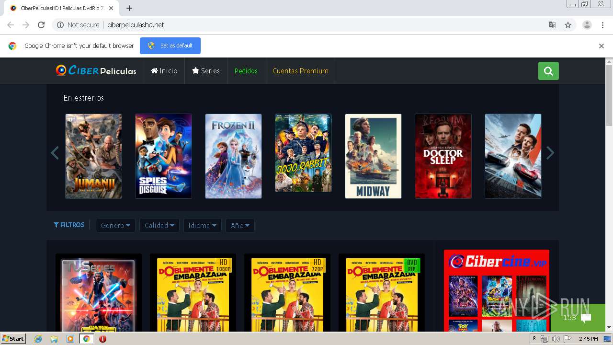Viewport: 613px width, 345px height.
Task: Dismiss the default browser notification bar
Action: pos(601,46)
